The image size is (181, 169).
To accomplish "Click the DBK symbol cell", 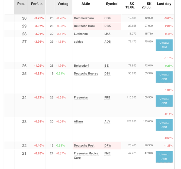I will click(108, 26).
